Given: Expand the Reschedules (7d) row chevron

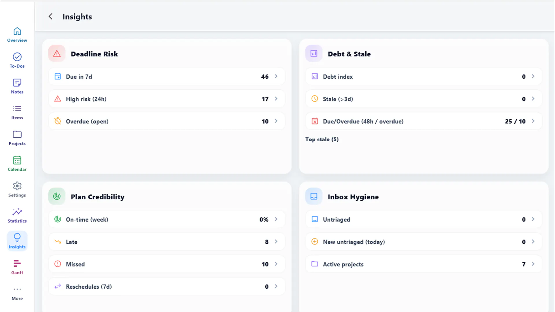Looking at the screenshot, I should (276, 286).
